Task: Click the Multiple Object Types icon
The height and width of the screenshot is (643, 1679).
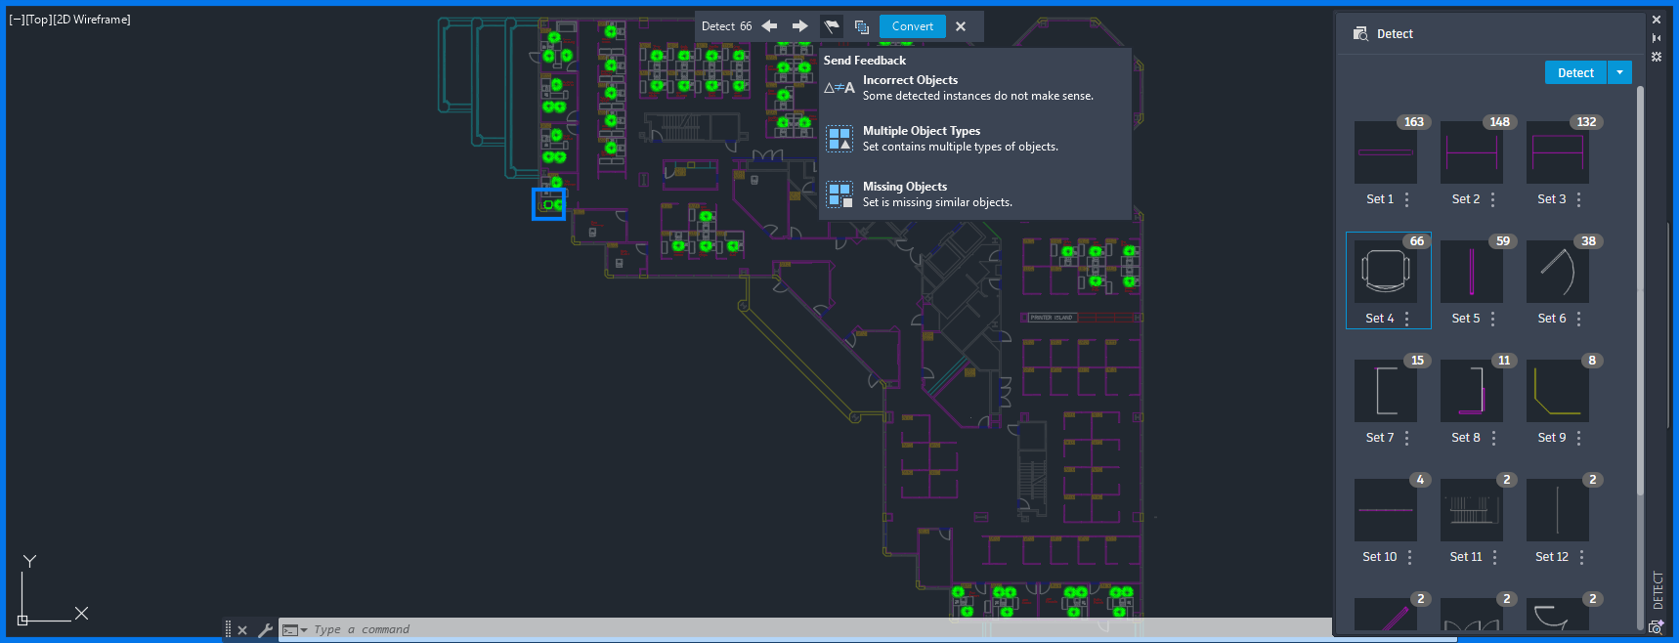Action: pos(839,139)
